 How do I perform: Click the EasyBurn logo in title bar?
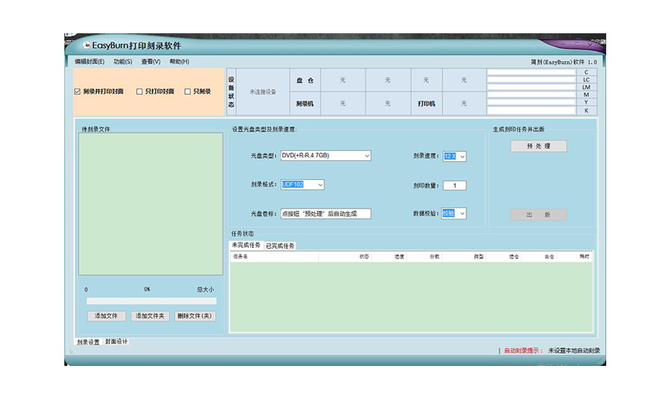pos(86,45)
